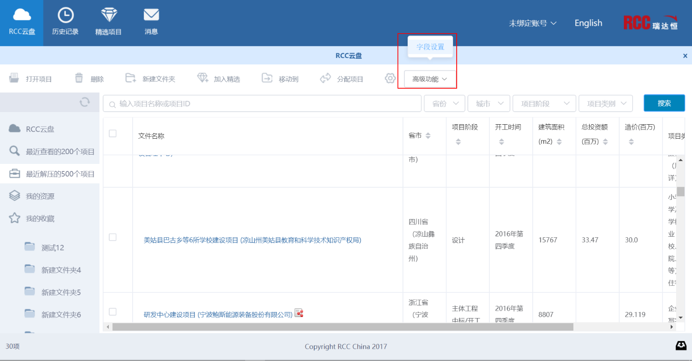
Task: Open folder 测试12
Action: pos(44,248)
